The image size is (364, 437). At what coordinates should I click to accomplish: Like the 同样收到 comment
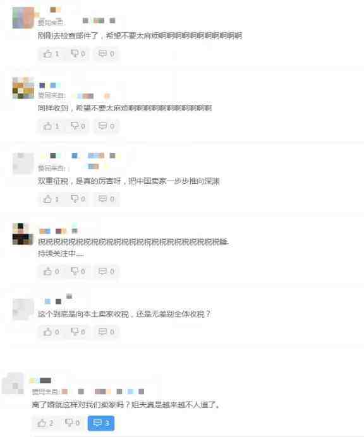(x=51, y=126)
